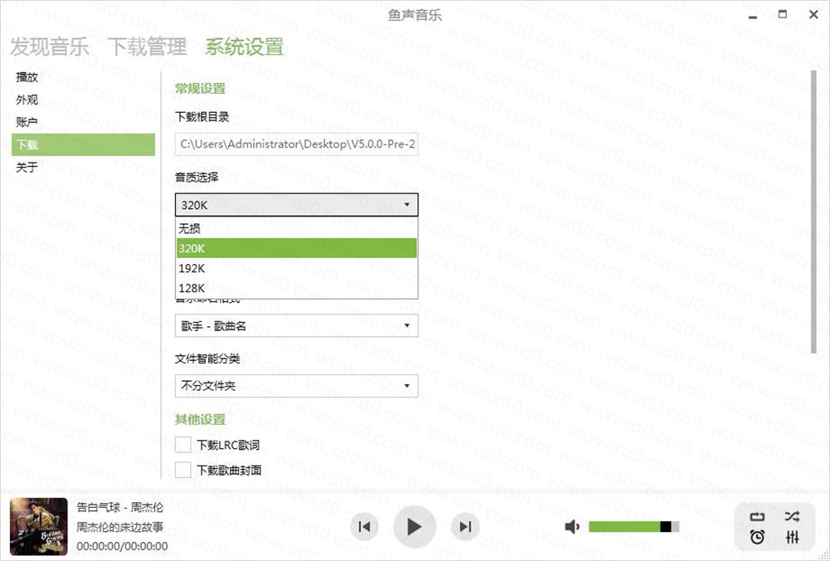Select 账户 in the settings sidebar

(x=83, y=122)
